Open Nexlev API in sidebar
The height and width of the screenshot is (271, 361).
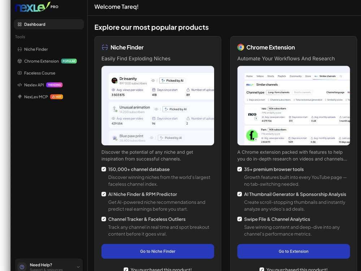49,85
